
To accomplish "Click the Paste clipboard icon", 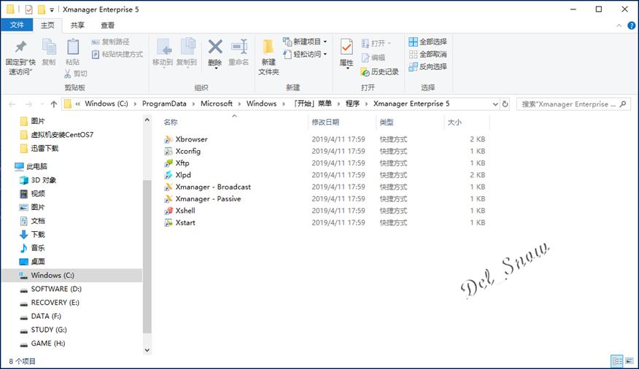I will [72, 47].
